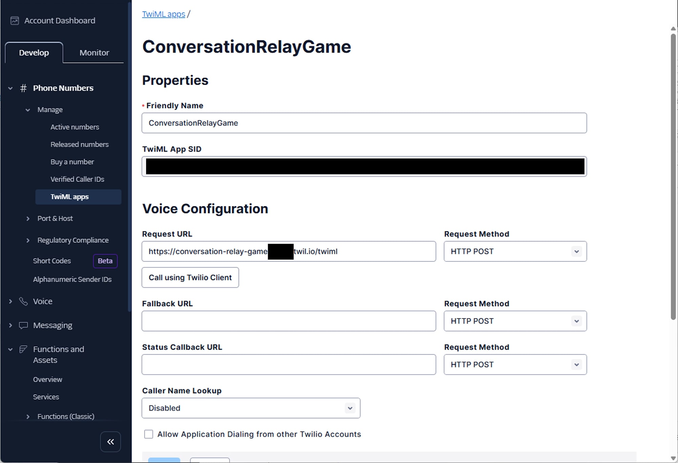Expand the Regulatory Compliance chevron

pos(28,240)
